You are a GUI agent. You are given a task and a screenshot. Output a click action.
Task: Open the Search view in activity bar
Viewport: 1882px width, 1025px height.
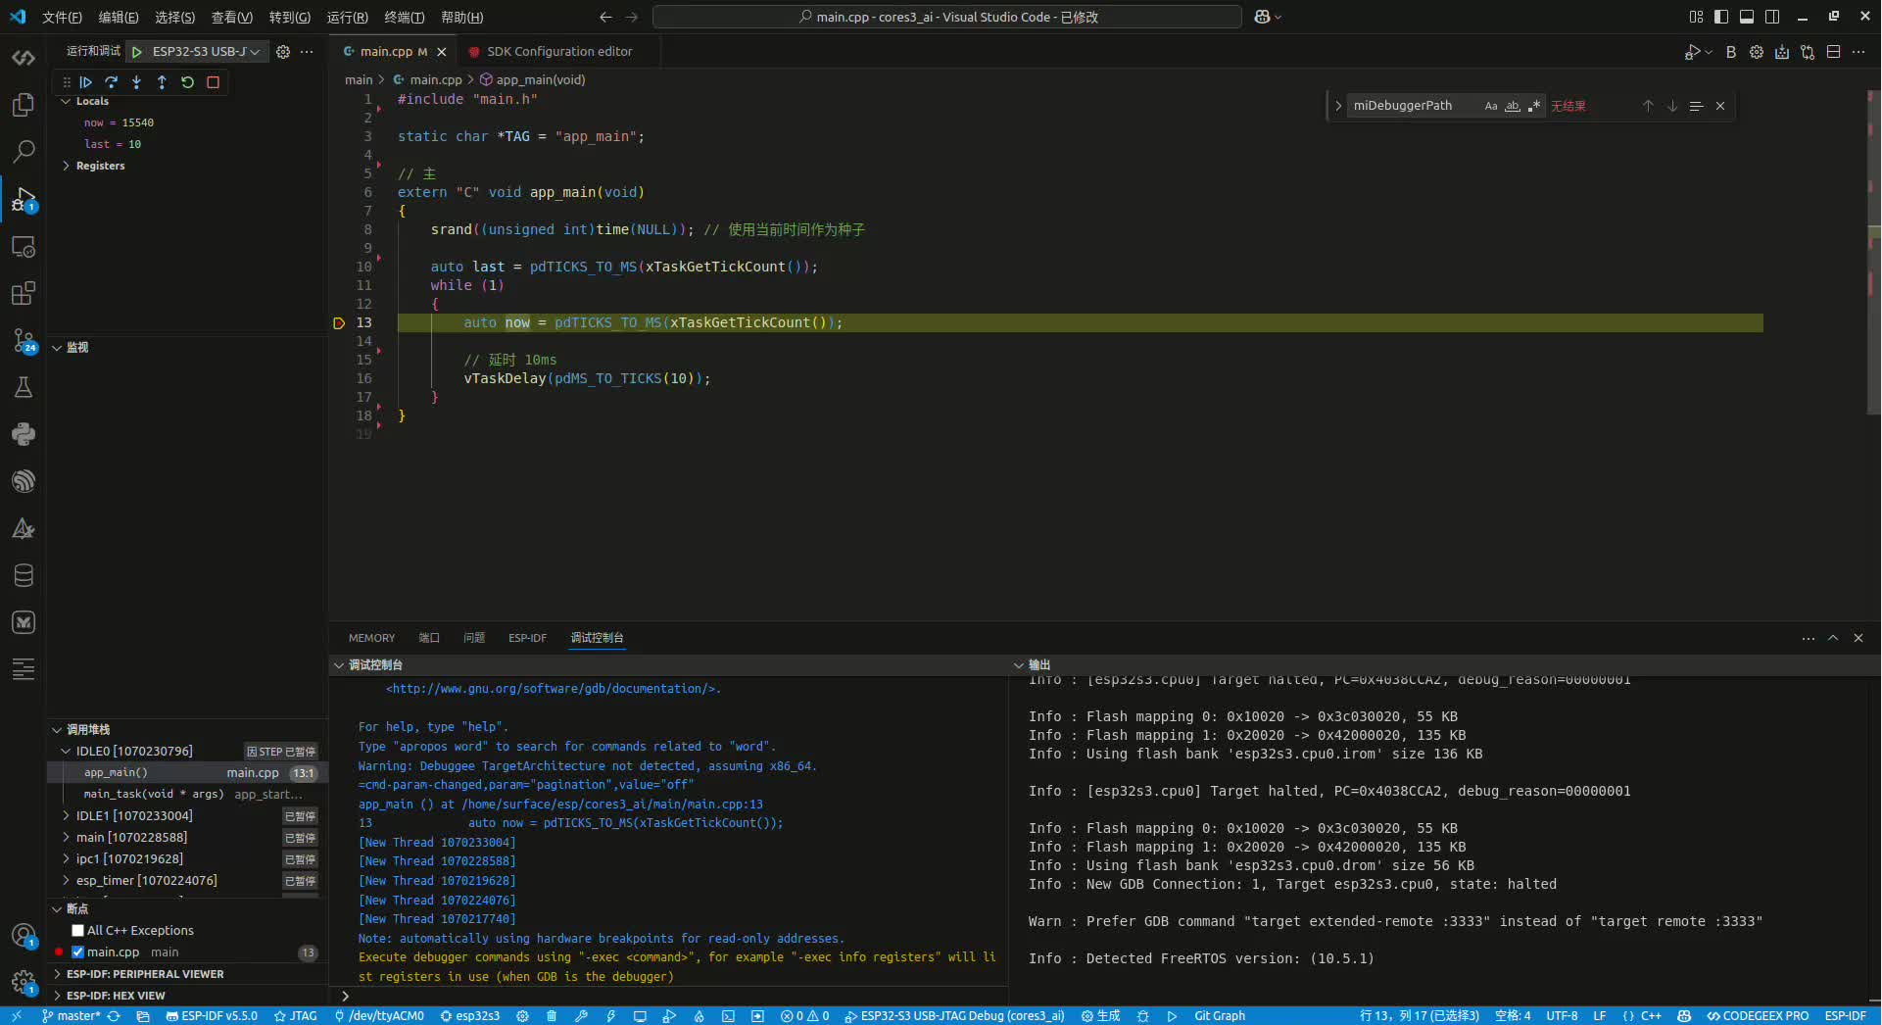(24, 151)
